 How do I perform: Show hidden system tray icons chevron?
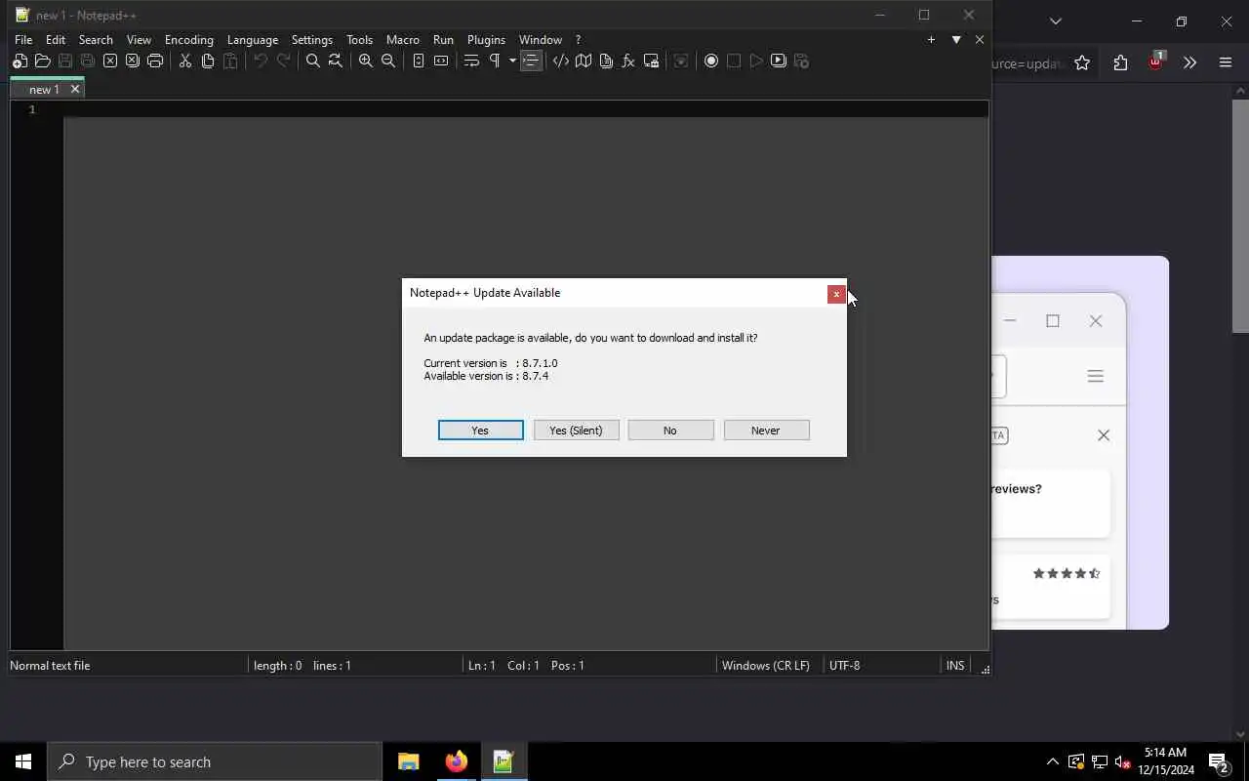[x=1053, y=762]
